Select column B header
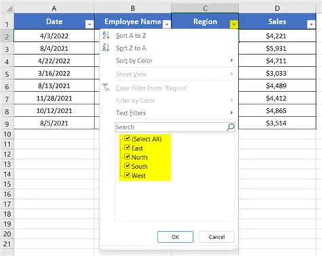The height and width of the screenshot is (256, 322). coord(132,8)
